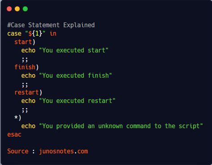Click the "You executed finish" string

[x=76, y=76]
